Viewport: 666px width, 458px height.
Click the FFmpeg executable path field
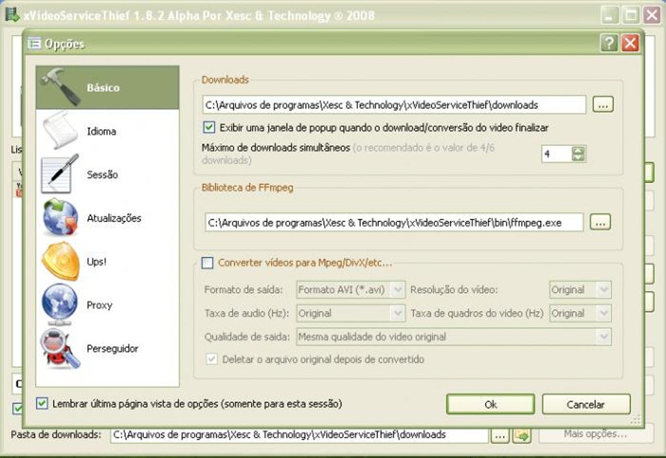click(x=394, y=222)
